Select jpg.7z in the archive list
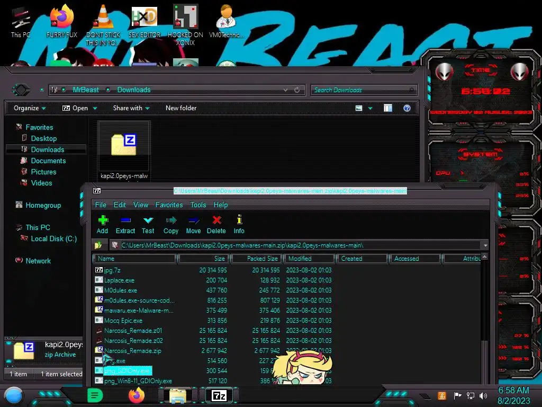 [x=112, y=270]
